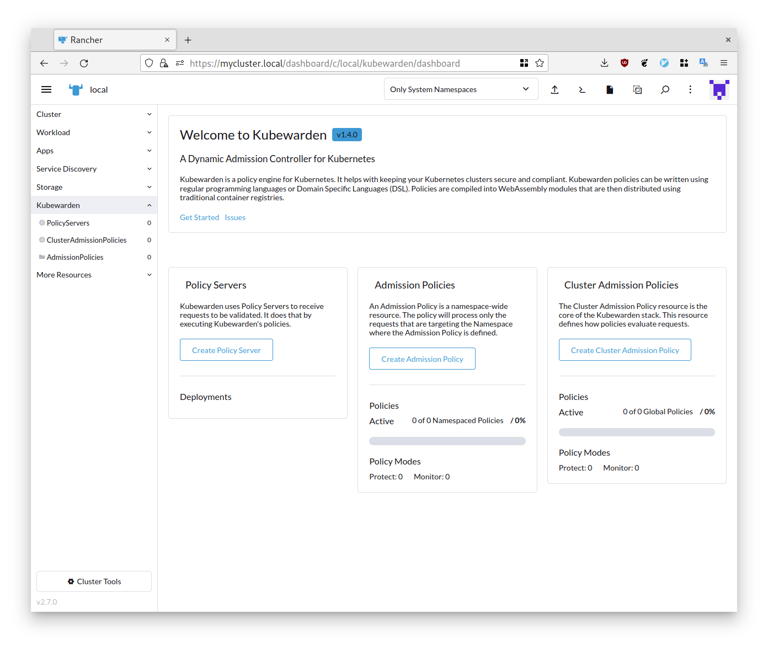Open the browser downloads panel
Image resolution: width=768 pixels, height=646 pixels.
click(x=604, y=63)
